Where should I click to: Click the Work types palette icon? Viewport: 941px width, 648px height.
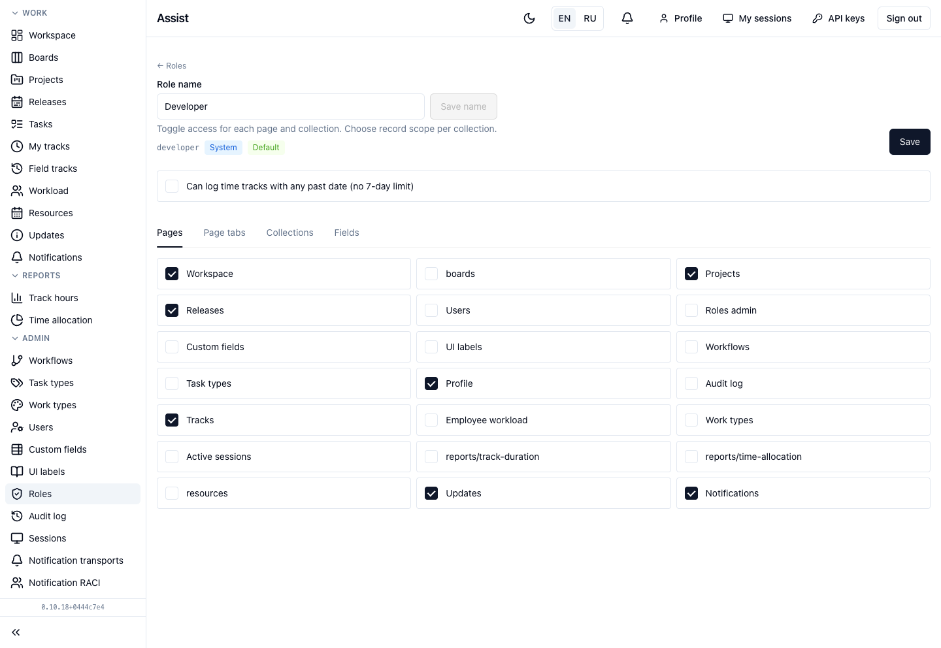[x=17, y=405]
